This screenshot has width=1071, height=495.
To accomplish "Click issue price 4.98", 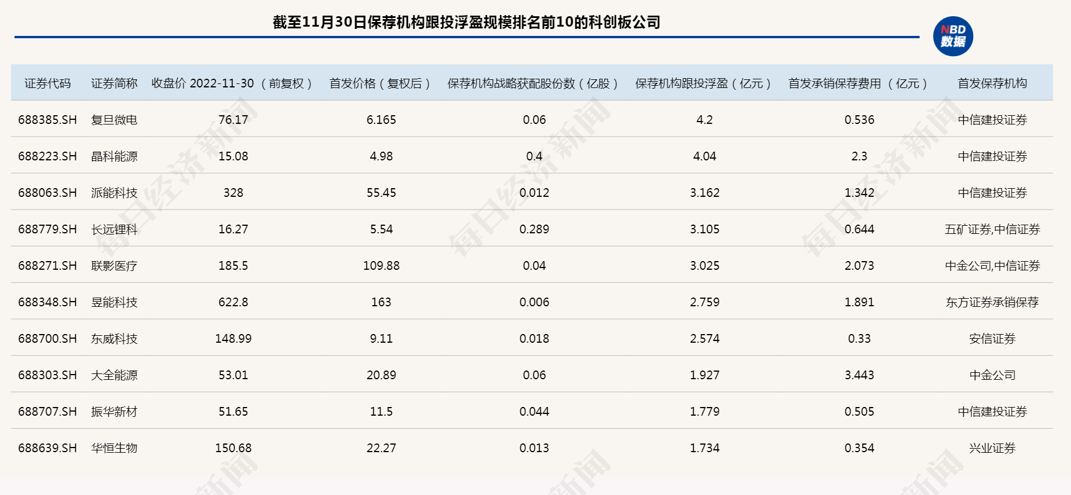I will 381,156.
